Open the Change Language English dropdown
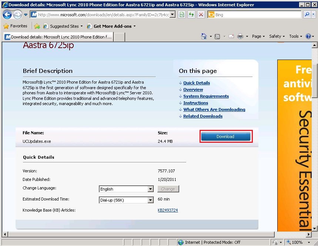Viewport: 318px width, 246px height. tap(126, 189)
